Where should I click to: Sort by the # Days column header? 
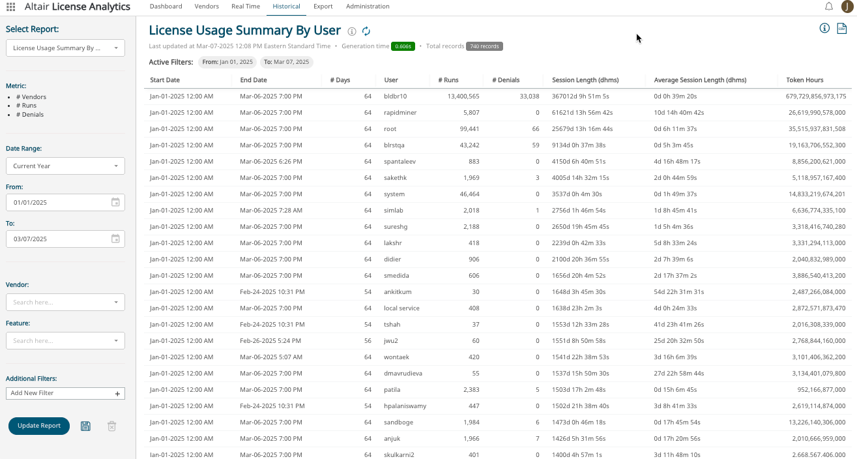[340, 80]
